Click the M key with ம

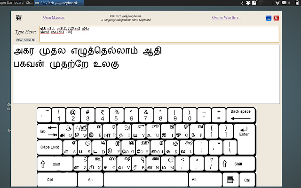(168, 164)
